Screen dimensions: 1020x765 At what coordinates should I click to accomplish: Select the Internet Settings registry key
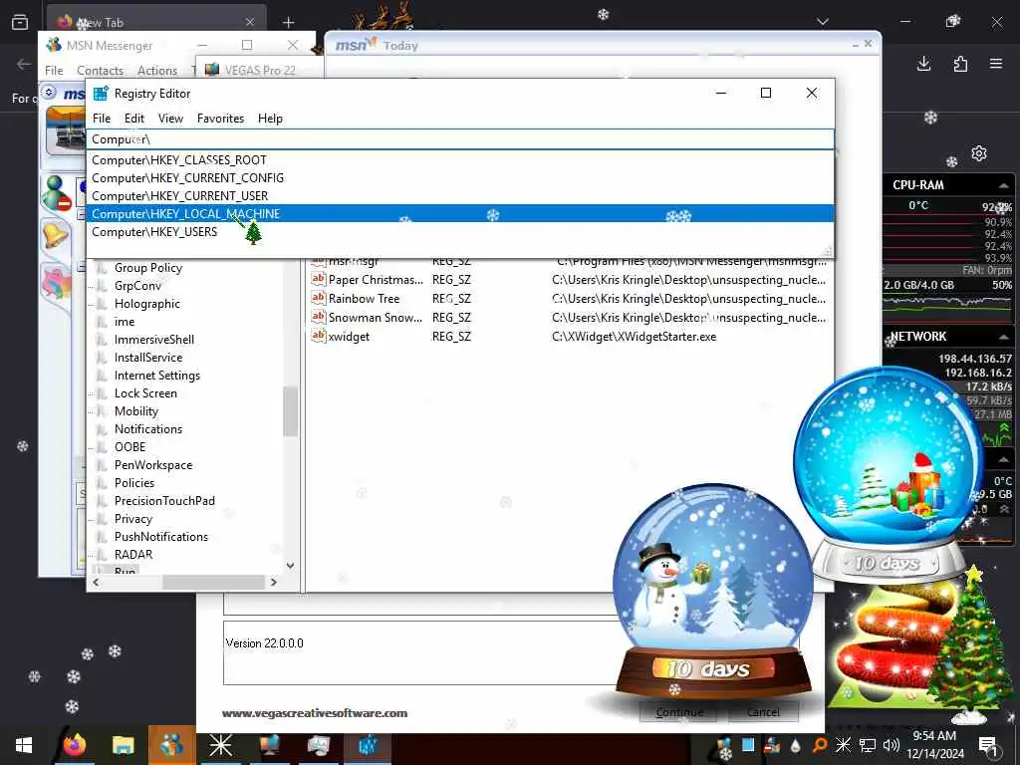[x=156, y=376]
